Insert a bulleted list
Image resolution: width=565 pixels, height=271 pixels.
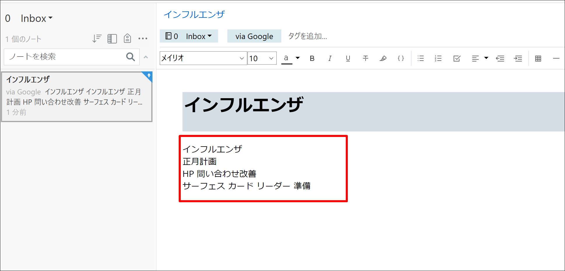(x=420, y=58)
